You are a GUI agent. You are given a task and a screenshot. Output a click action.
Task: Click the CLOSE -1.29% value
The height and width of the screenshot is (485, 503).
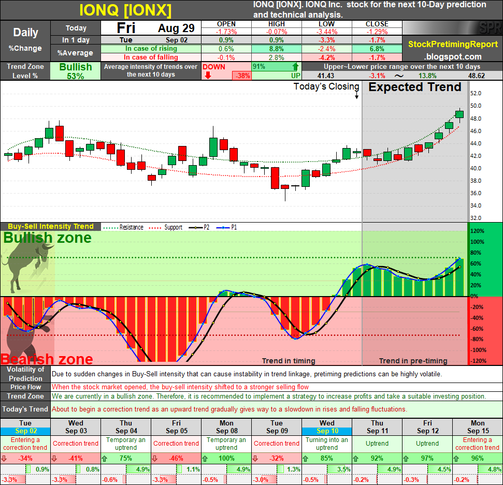coord(377,32)
